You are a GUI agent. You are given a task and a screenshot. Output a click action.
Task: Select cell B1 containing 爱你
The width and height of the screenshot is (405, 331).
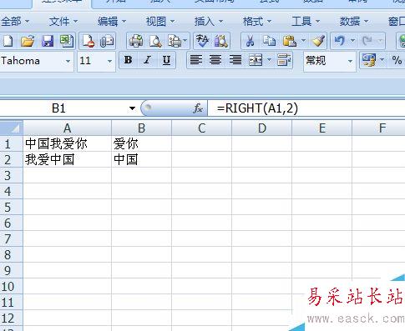click(142, 143)
